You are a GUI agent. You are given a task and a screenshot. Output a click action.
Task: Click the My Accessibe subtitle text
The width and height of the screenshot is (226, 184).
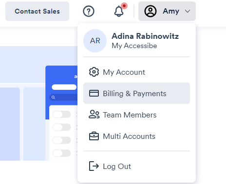coord(134,46)
